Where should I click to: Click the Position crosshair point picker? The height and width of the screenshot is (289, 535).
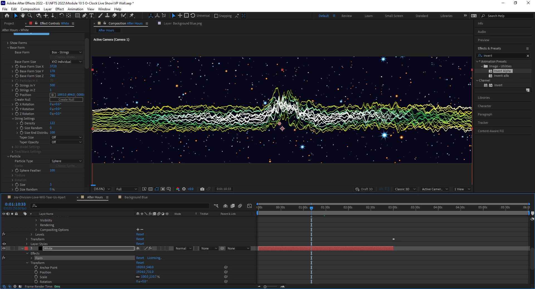point(52,95)
